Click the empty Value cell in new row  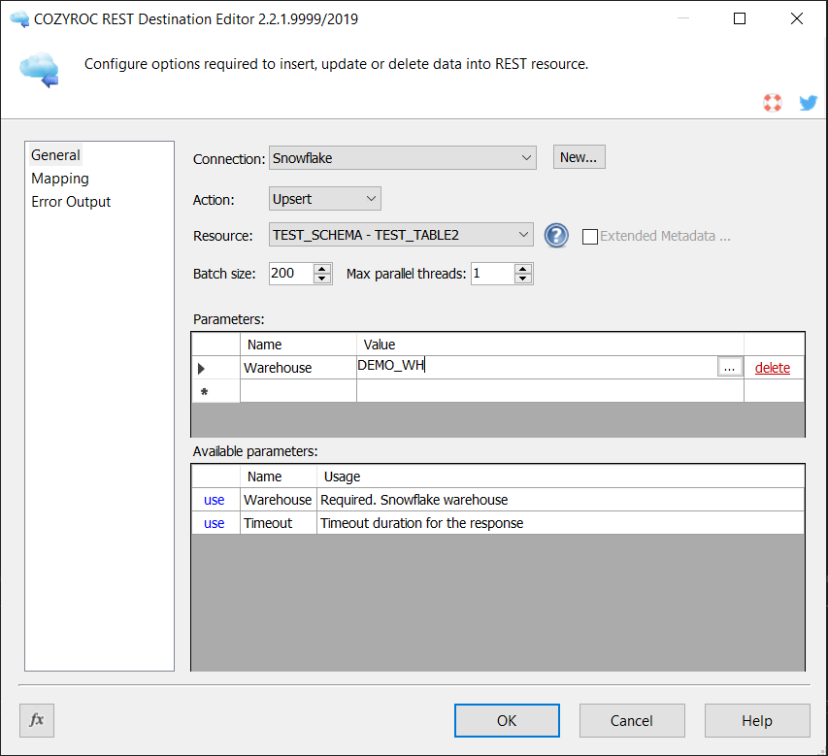click(x=550, y=391)
